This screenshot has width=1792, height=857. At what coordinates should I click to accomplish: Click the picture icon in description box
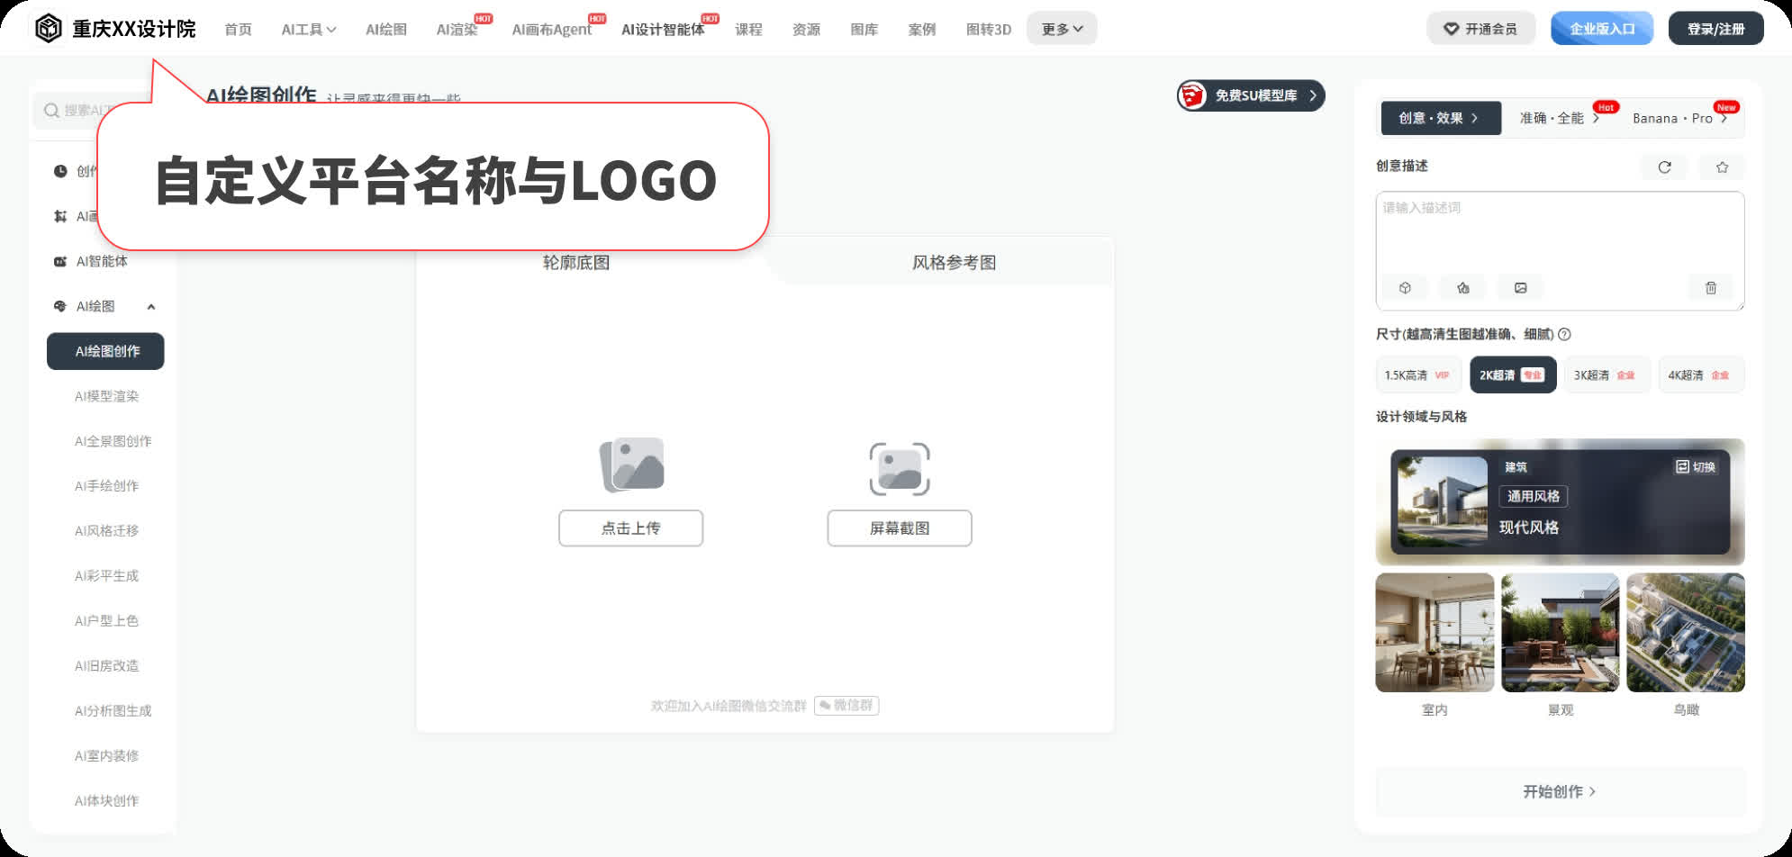[x=1520, y=288]
